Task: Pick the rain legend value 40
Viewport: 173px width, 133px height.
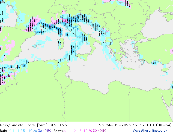Action: pyautogui.click(x=44, y=131)
